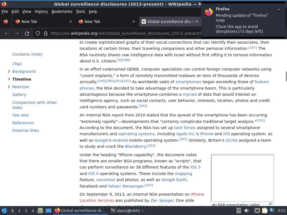Close the second New Tab
The width and height of the screenshot is (287, 215).
click(134, 22)
